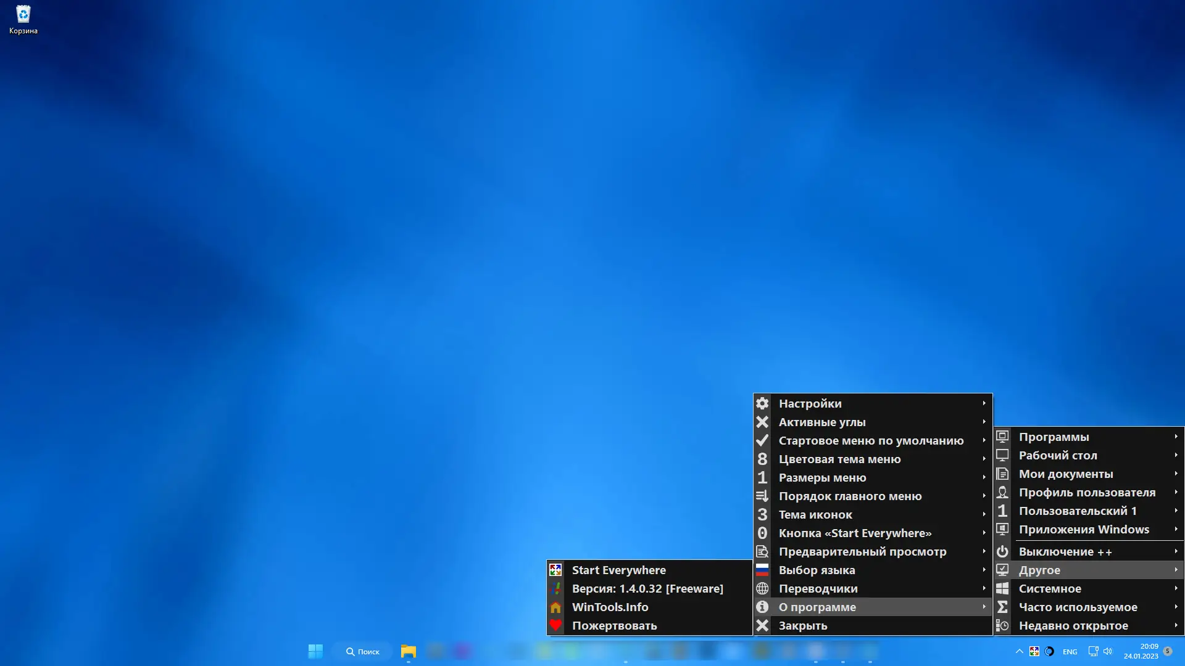Click the Приложения Windows icon in the submenu
This screenshot has height=666, width=1185.
1002,529
